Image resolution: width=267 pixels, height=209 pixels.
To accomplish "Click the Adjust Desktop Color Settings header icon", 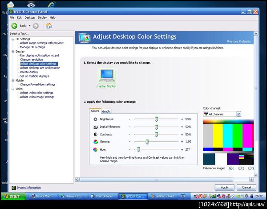I will point(85,38).
